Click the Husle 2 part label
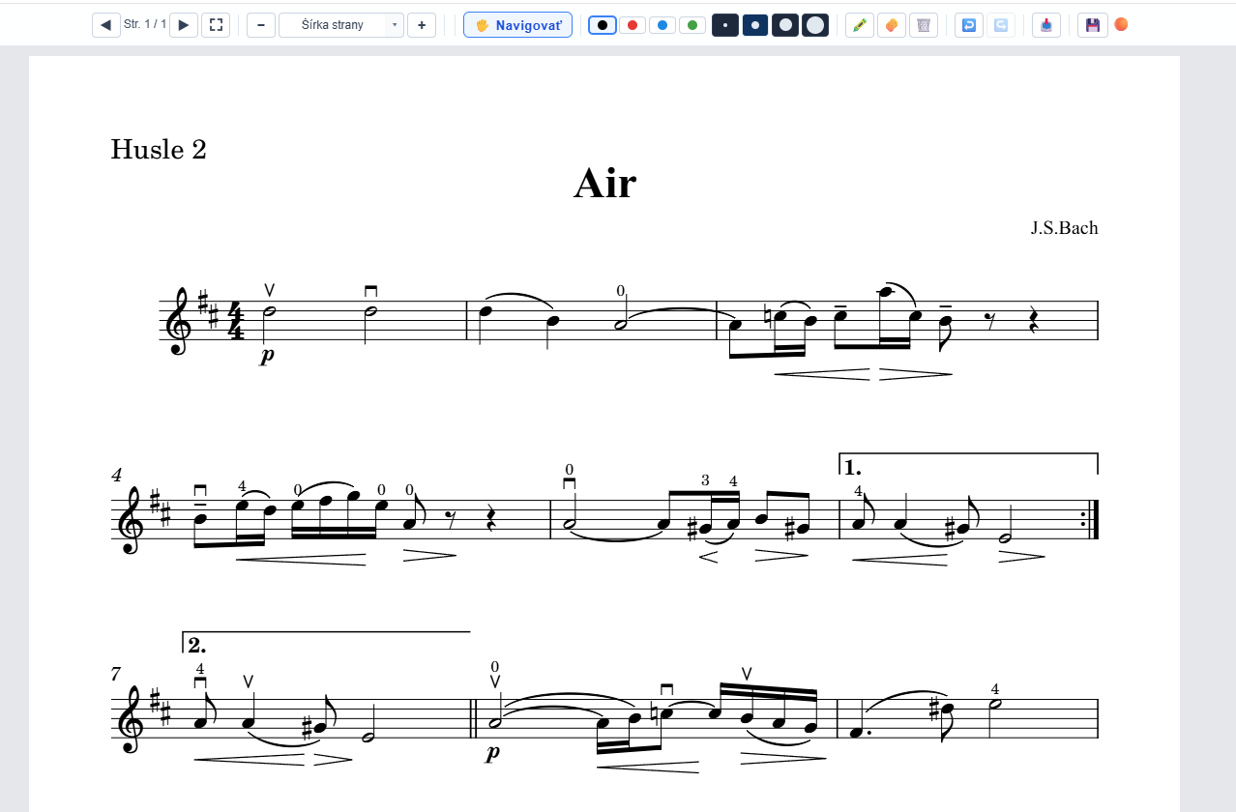Screen dimensions: 1236x812 159,149
